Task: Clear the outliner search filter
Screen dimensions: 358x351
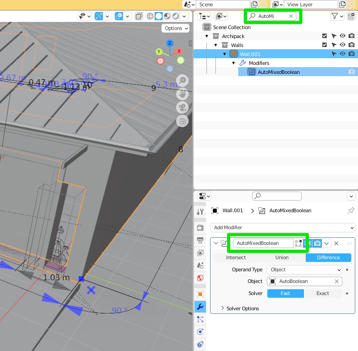Action: click(x=291, y=16)
